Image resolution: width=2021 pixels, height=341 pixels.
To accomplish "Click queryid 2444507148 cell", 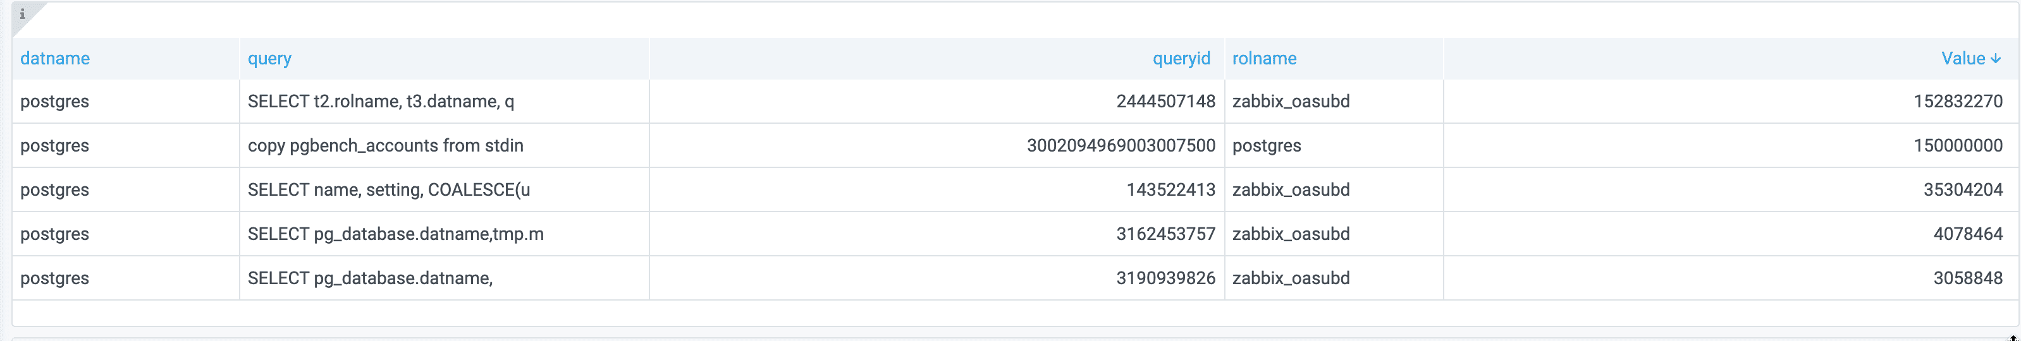I will pyautogui.click(x=1165, y=102).
